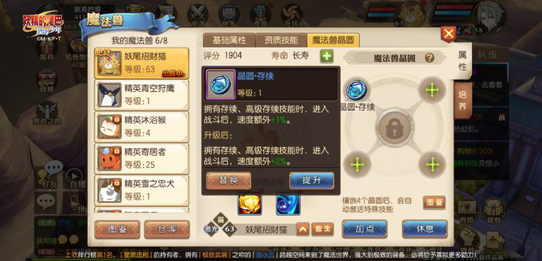This screenshot has width=542, height=261.
Task: Open the 培养 side tab
Action: click(x=462, y=101)
